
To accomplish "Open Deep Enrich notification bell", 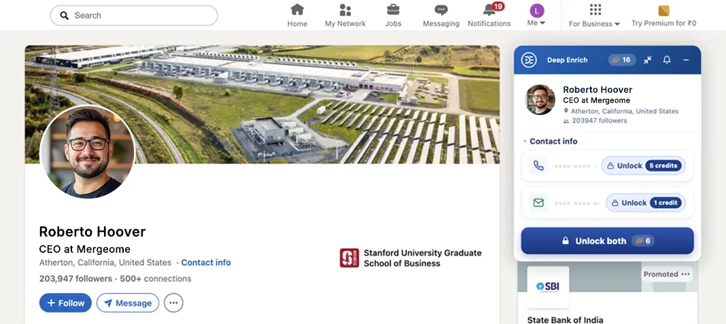I will coord(667,60).
